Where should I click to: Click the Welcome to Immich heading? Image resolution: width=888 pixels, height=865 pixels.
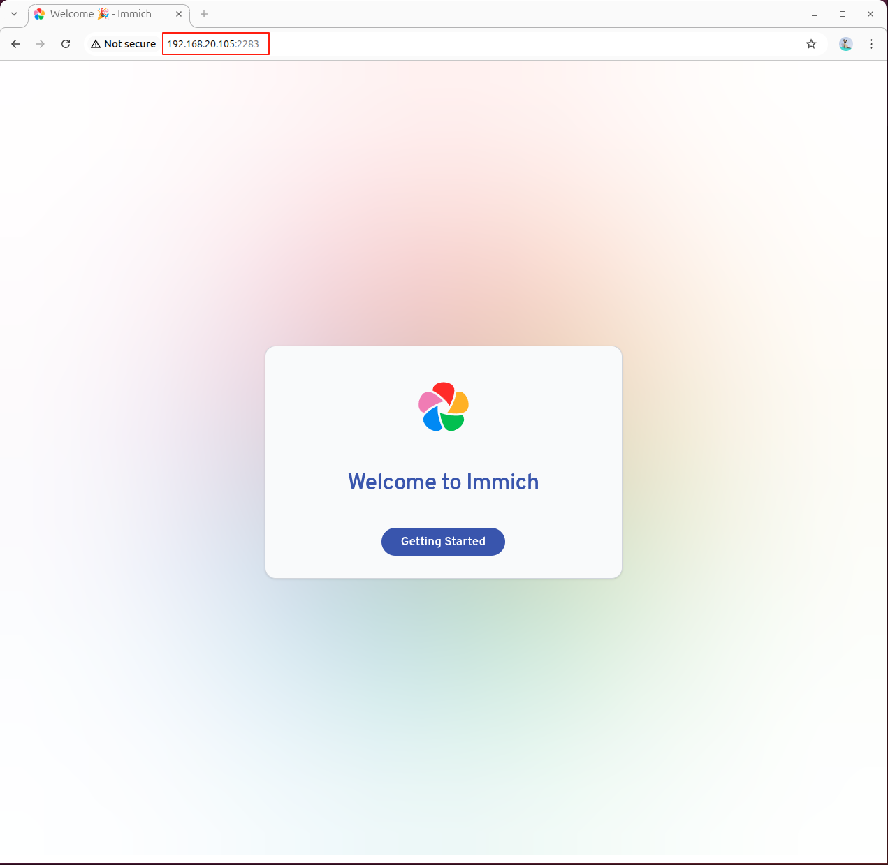[x=444, y=482]
